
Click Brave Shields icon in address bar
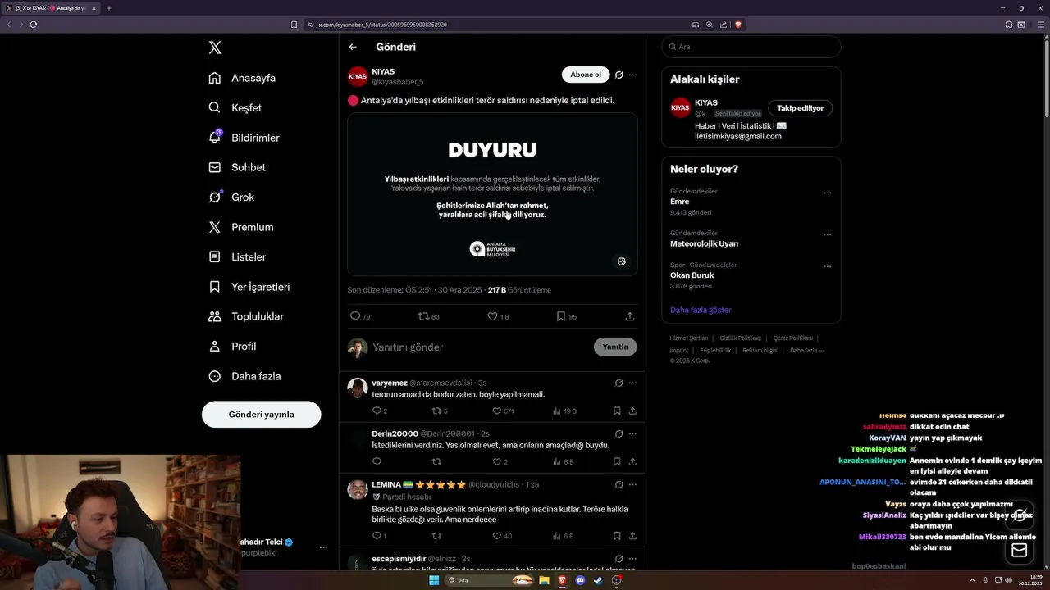click(x=738, y=25)
